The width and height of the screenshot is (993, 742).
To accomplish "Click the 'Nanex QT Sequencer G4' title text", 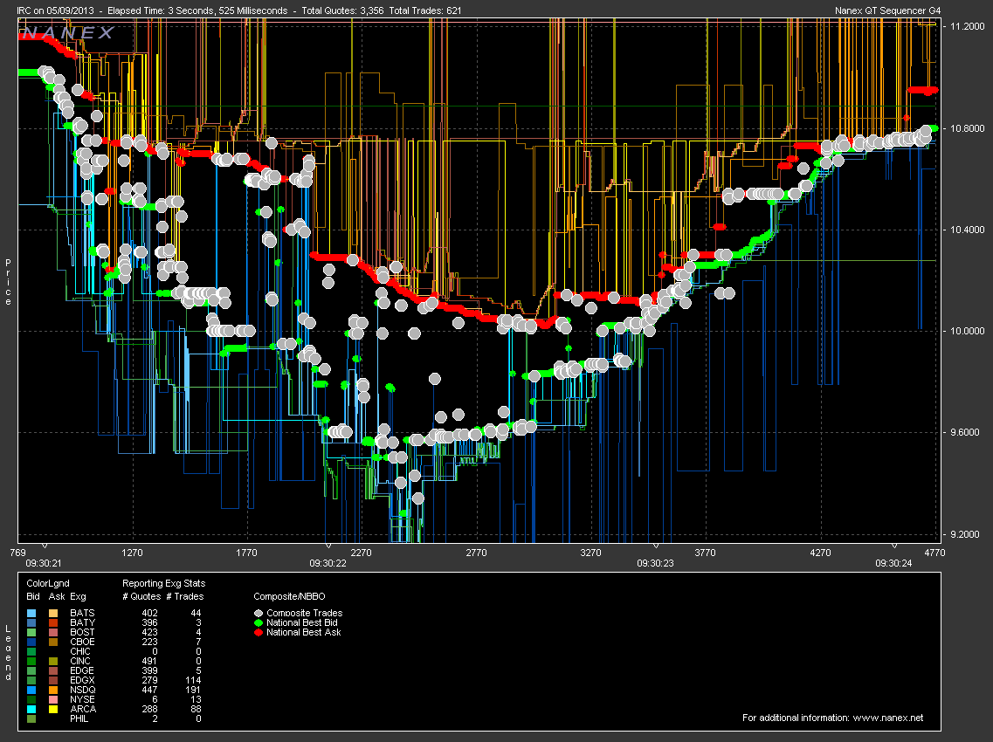I will (x=888, y=10).
